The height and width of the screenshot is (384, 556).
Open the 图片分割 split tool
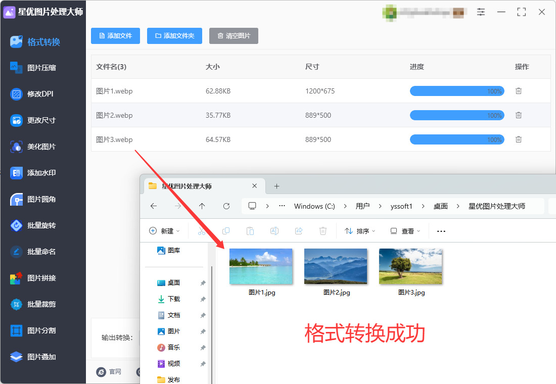(x=33, y=330)
